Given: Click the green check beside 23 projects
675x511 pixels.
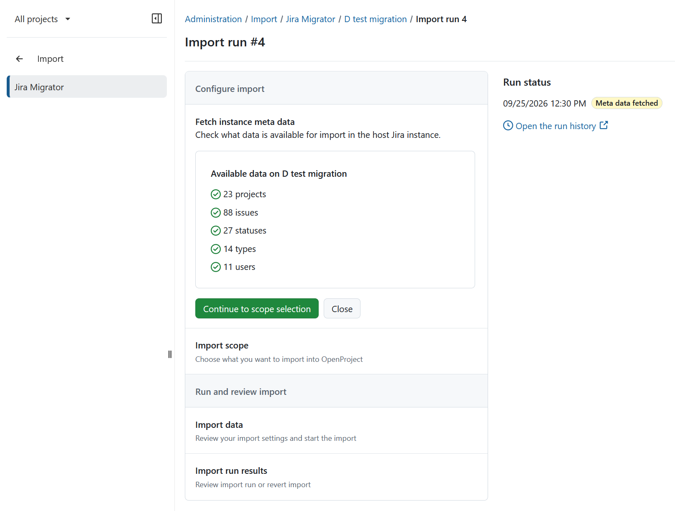Looking at the screenshot, I should (216, 194).
